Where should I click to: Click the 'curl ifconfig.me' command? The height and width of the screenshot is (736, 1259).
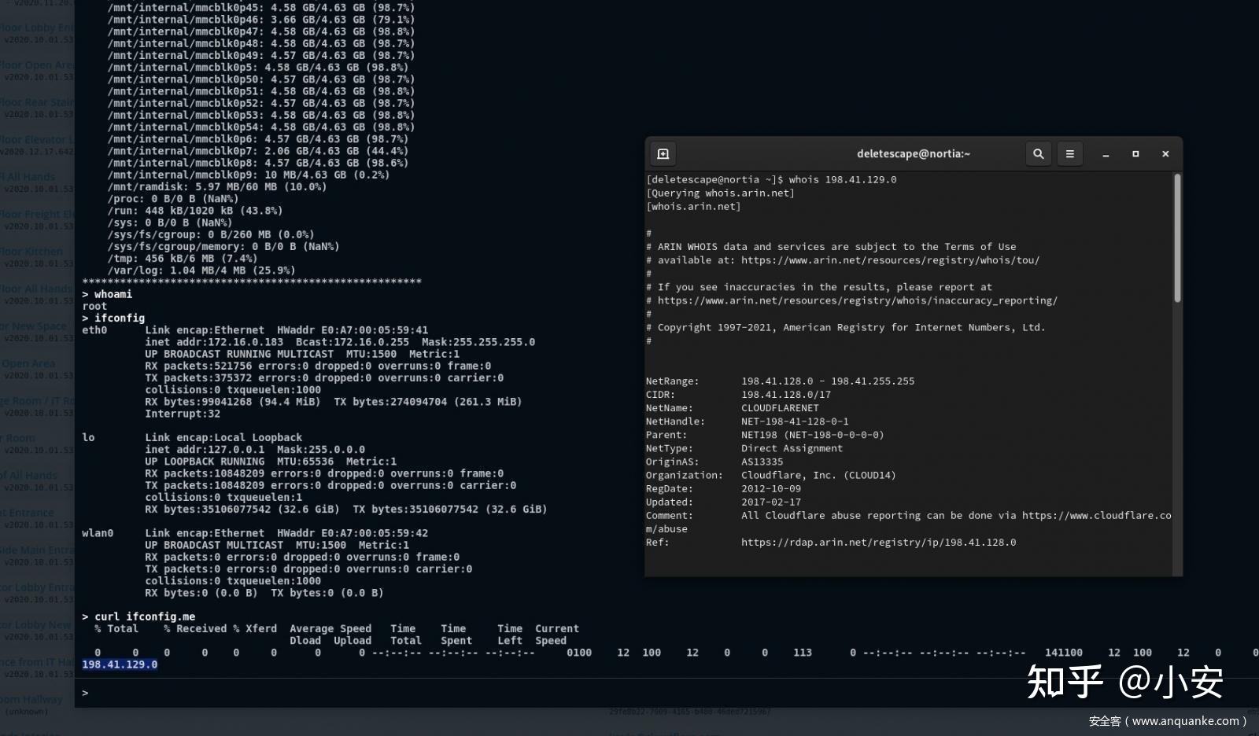coord(138,616)
